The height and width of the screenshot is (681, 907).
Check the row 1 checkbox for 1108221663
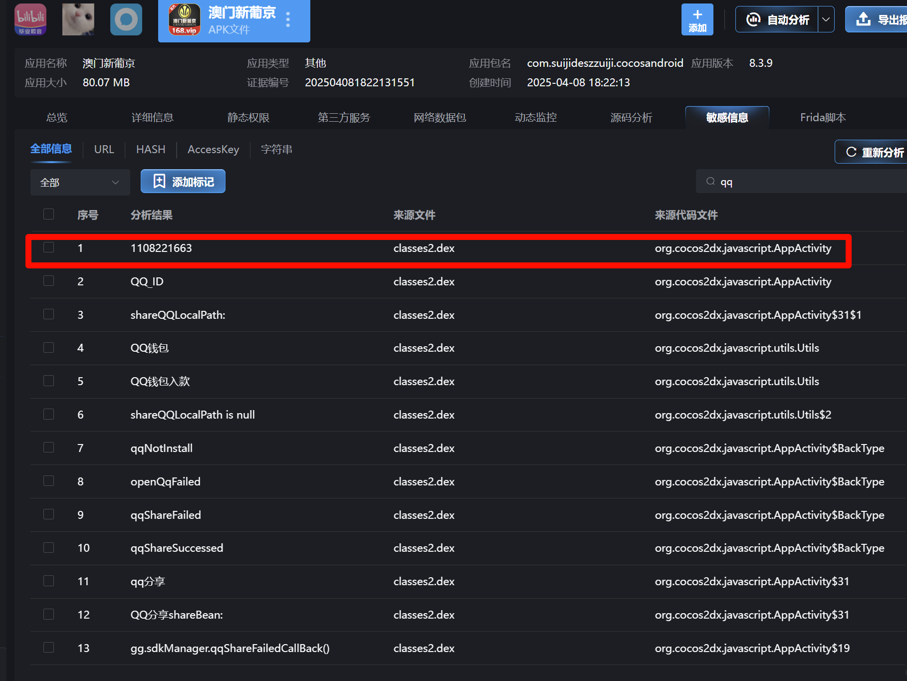click(x=48, y=247)
